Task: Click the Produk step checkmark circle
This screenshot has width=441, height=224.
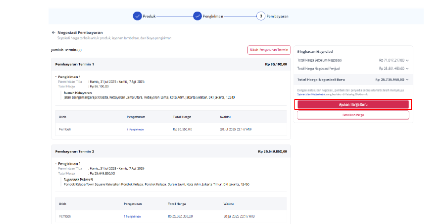Action: click(x=137, y=16)
